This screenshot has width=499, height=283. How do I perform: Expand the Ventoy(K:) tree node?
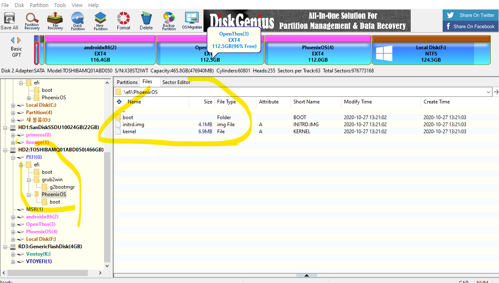[13, 254]
